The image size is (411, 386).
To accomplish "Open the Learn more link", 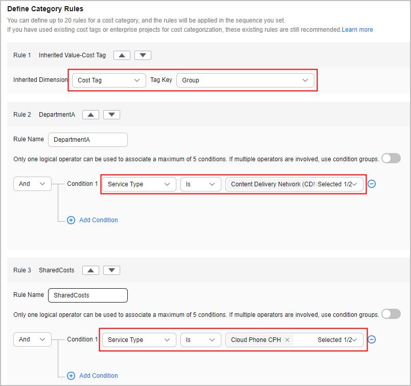I will pos(357,30).
